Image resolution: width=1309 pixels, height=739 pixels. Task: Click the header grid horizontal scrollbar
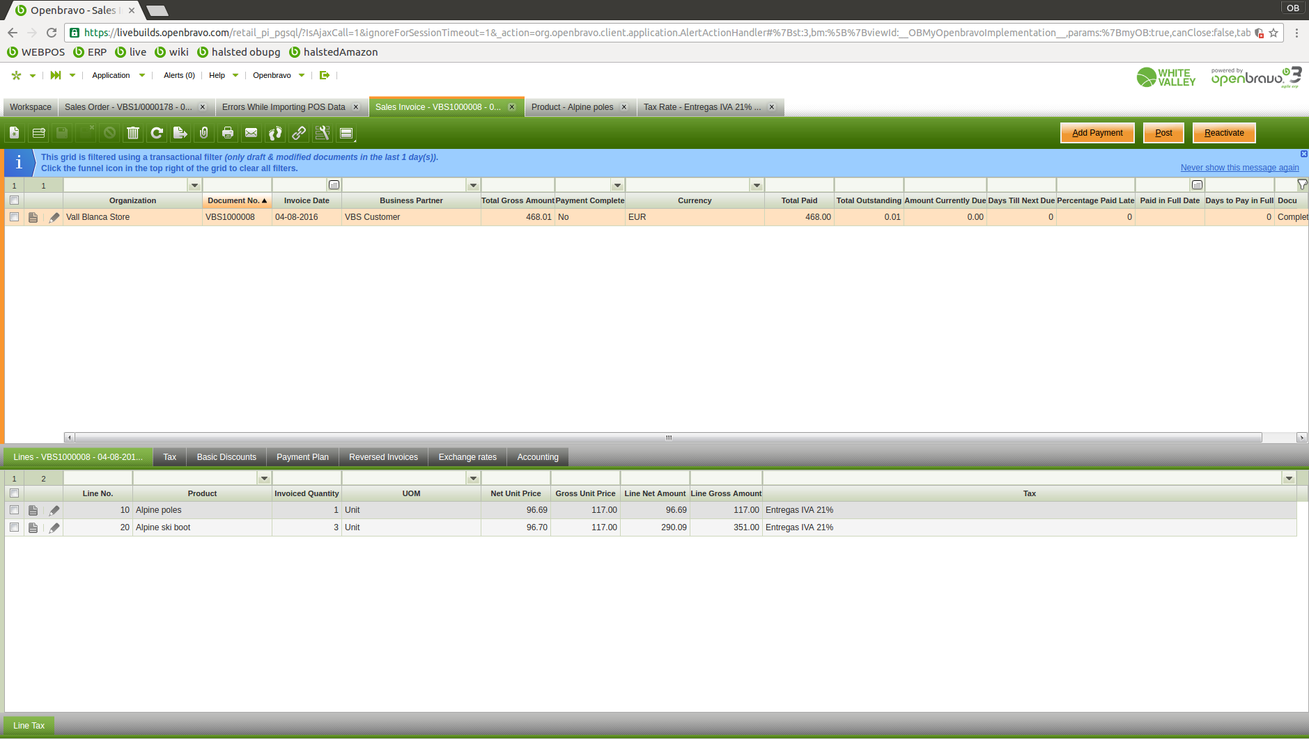tap(668, 438)
